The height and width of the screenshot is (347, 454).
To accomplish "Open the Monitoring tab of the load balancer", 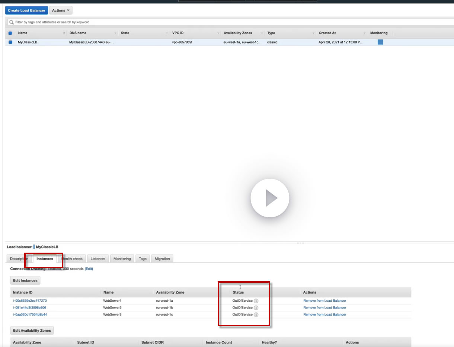I will [x=122, y=259].
